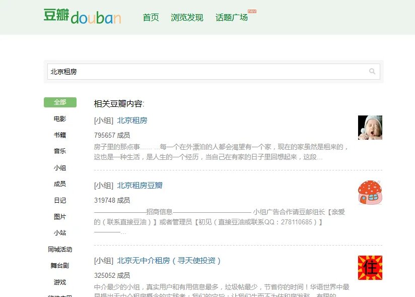Viewport: 415px width, 297px height.
Task: Open the 北京租房 group link
Action: 132,121
